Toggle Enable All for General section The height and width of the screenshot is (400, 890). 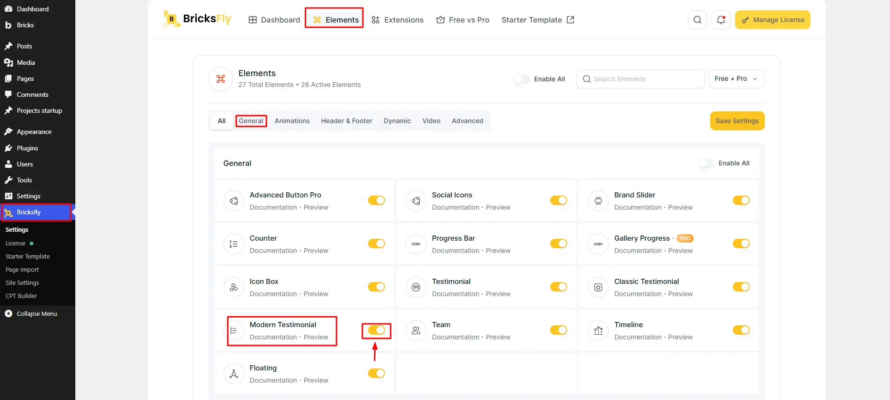point(706,163)
